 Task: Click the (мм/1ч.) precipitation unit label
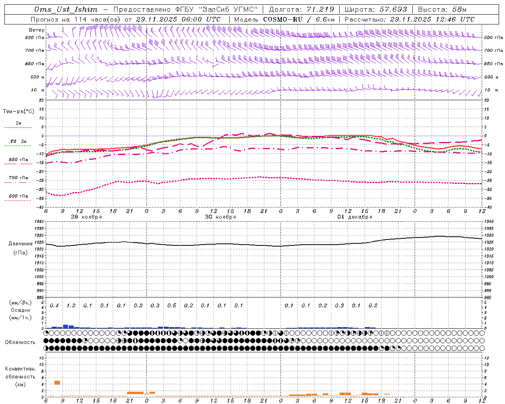tap(20, 318)
